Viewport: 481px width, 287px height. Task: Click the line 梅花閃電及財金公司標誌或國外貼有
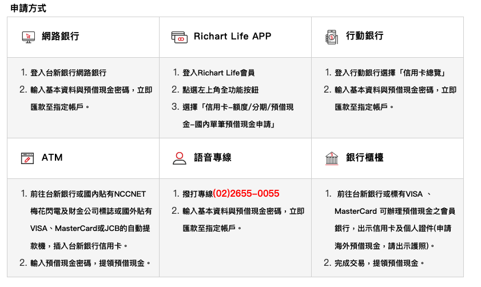tap(91, 212)
